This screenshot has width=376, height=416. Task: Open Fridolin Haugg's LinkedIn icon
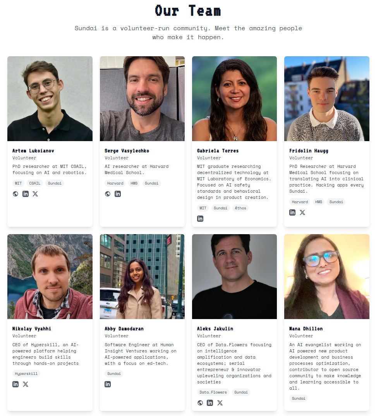point(292,212)
